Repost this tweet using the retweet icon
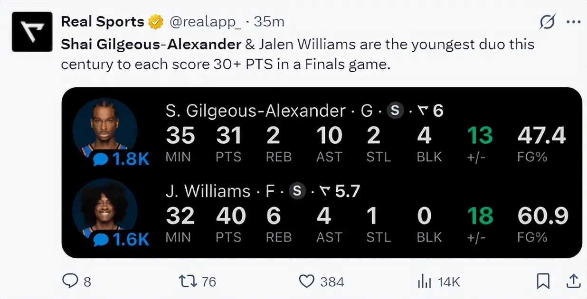 tap(187, 281)
